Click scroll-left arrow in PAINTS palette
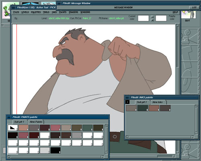 (9, 157)
